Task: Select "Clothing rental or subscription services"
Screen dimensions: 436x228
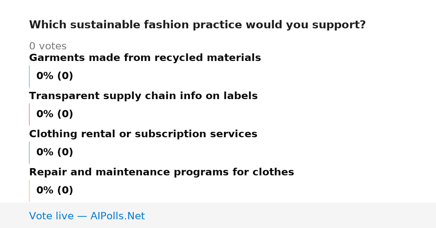Action: tap(143, 134)
